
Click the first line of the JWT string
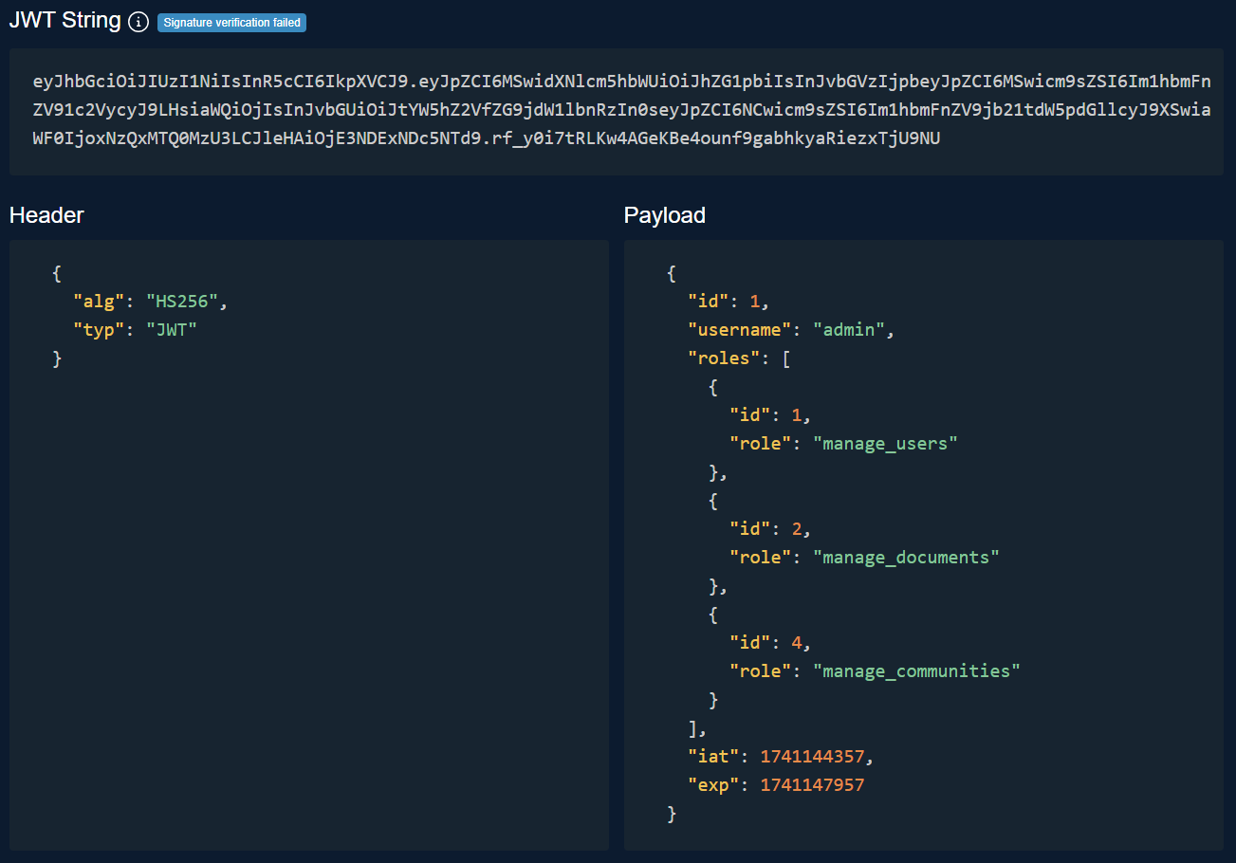(x=621, y=83)
